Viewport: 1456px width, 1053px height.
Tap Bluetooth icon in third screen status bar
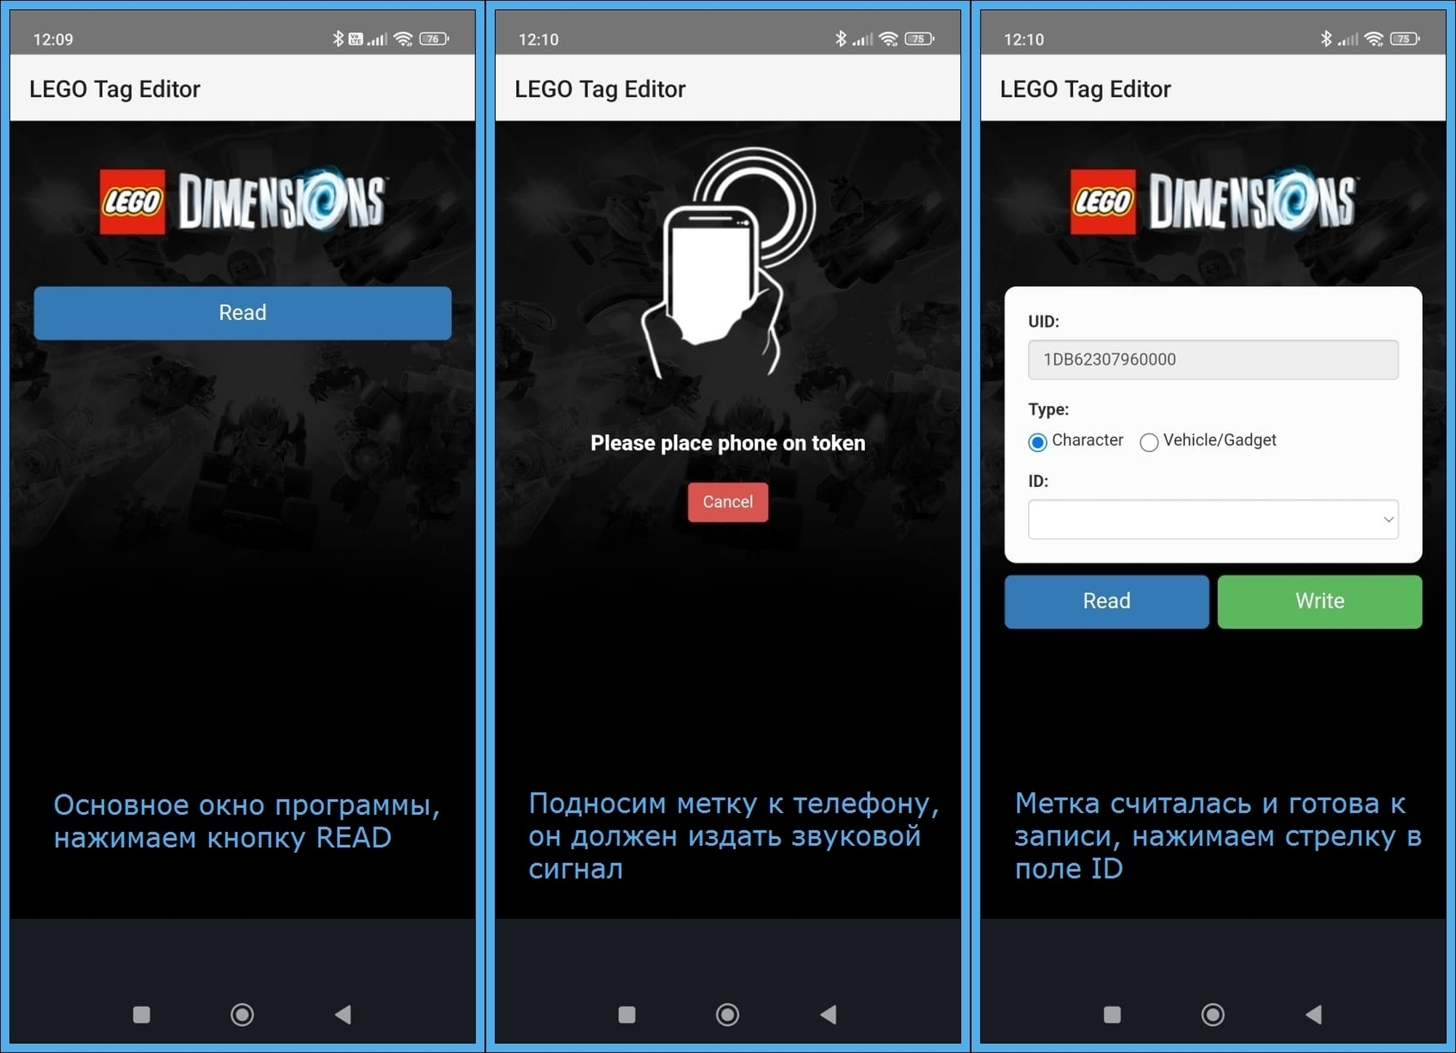[x=1326, y=39]
